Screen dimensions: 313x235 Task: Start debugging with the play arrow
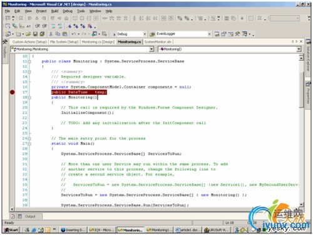pos(115,34)
